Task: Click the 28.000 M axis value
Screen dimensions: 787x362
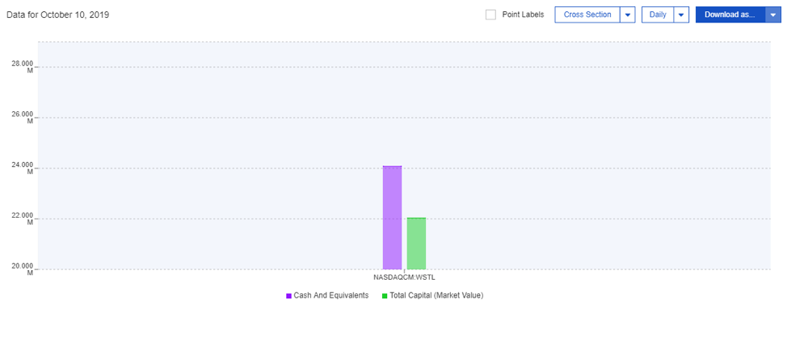Action: point(23,66)
